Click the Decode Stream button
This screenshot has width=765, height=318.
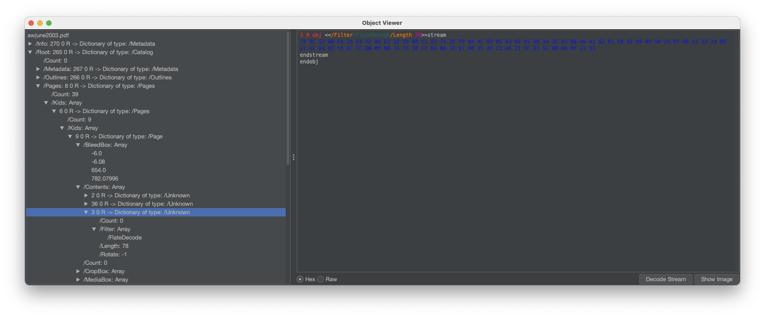(665, 279)
